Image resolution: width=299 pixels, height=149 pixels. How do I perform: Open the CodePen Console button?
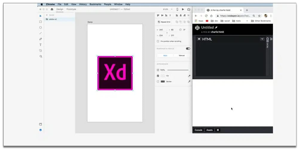pyautogui.click(x=198, y=130)
